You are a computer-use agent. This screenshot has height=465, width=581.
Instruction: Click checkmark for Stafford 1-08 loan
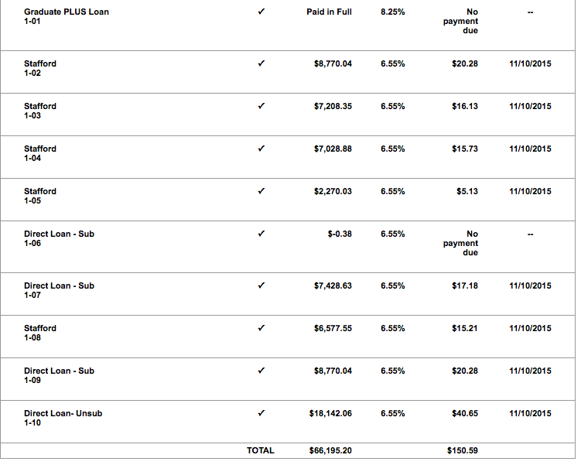pyautogui.click(x=261, y=328)
